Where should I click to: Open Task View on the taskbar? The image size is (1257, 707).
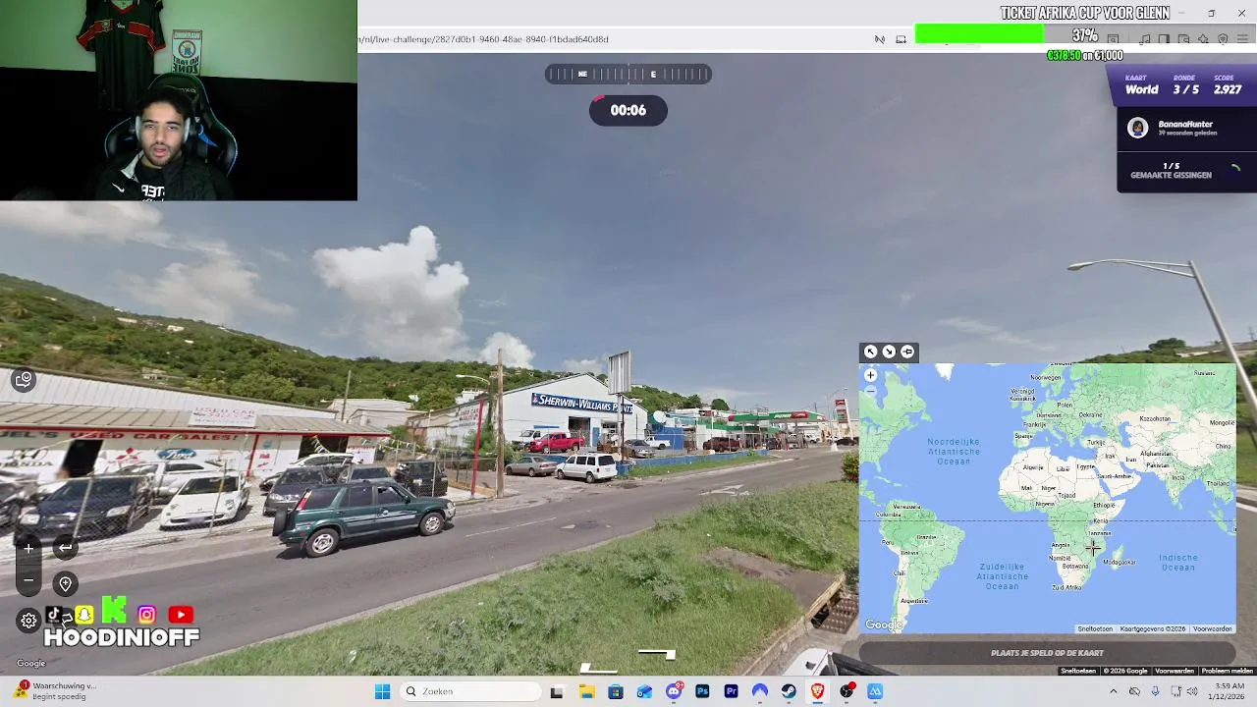pos(557,691)
